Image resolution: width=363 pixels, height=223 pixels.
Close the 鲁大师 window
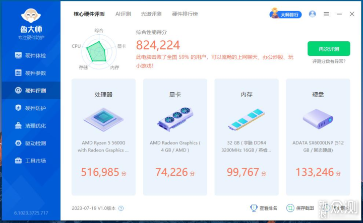352,14
